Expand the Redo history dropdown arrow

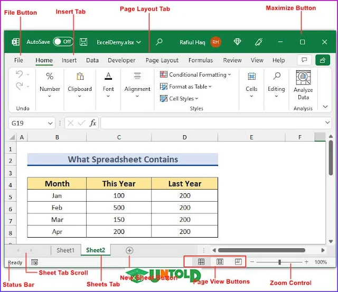click(28, 87)
